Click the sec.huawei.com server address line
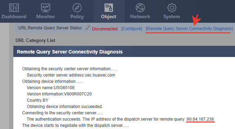 pyautogui.click(x=71, y=75)
